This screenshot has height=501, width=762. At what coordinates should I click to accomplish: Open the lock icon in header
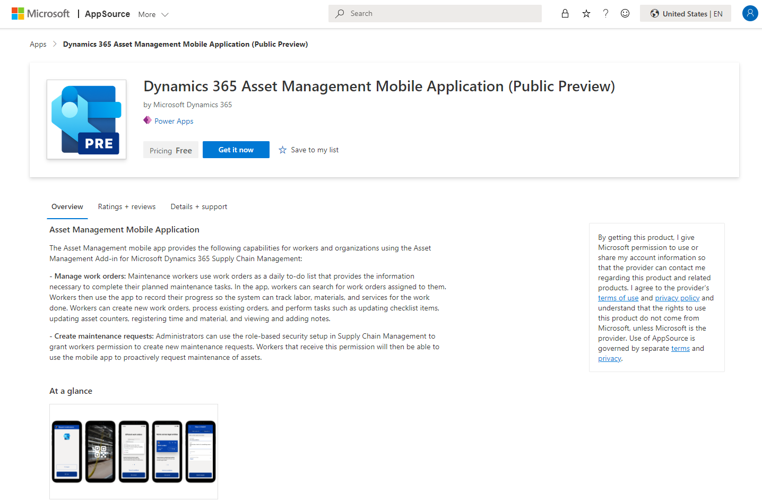565,14
